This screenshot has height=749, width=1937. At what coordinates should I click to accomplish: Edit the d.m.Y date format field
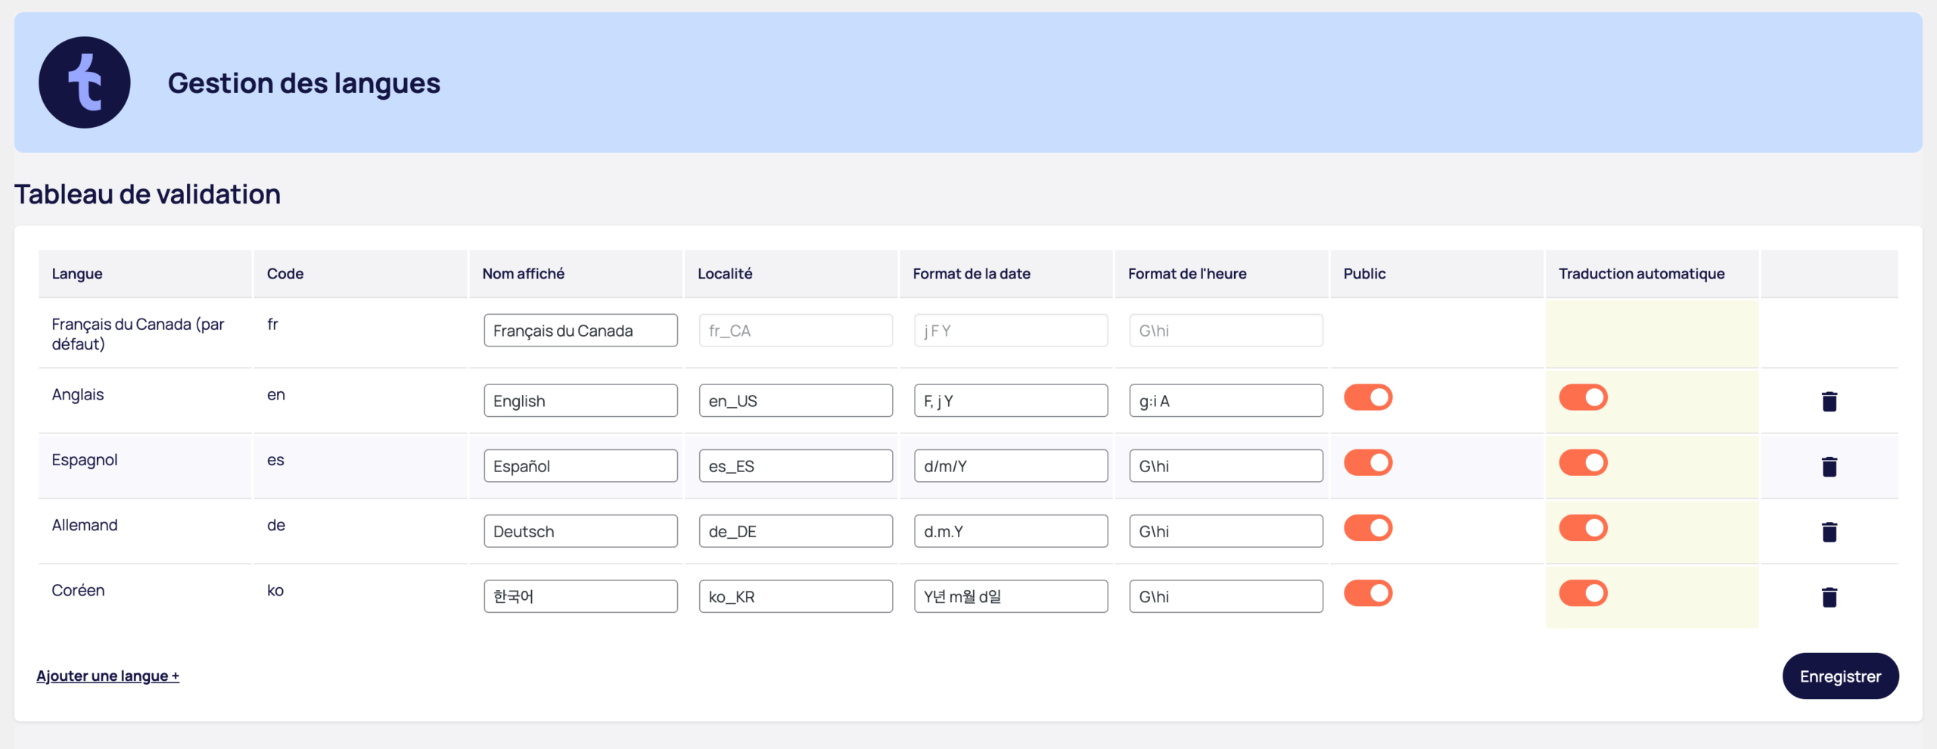pyautogui.click(x=1010, y=530)
